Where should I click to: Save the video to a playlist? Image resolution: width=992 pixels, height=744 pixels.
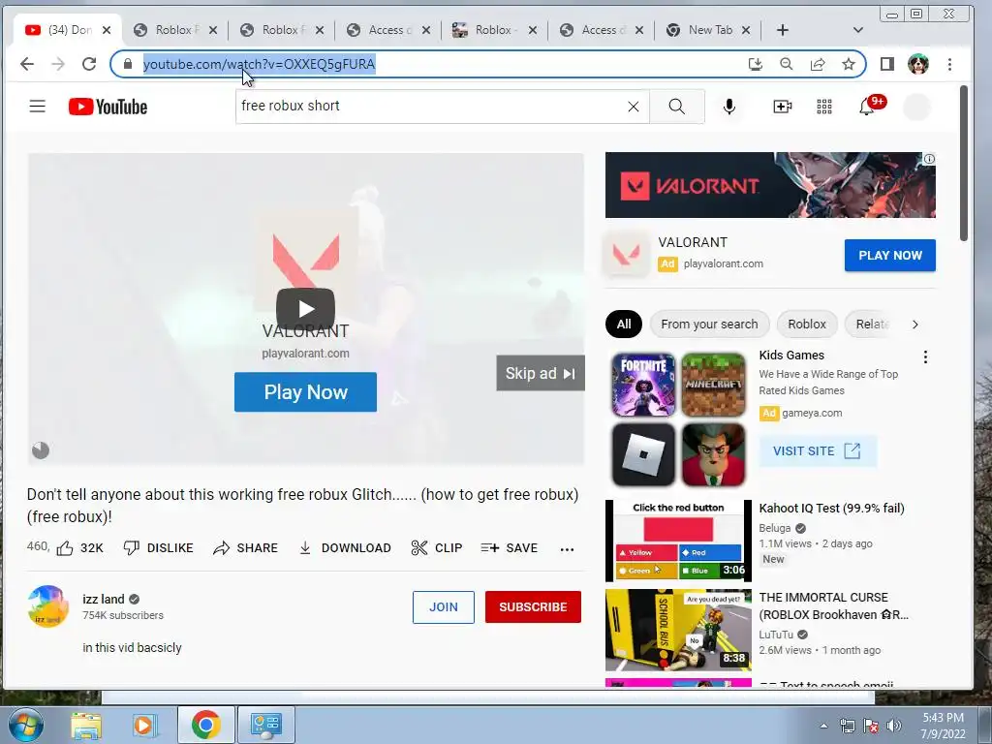(x=510, y=548)
